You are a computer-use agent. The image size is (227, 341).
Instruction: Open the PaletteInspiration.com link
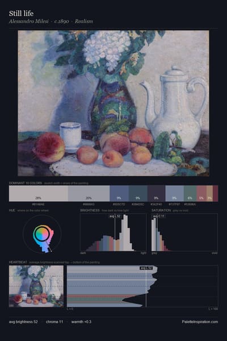(200, 322)
